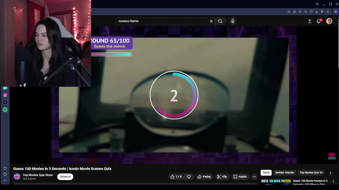
Task: Open sidebar history clock icon
Action: tap(5, 174)
